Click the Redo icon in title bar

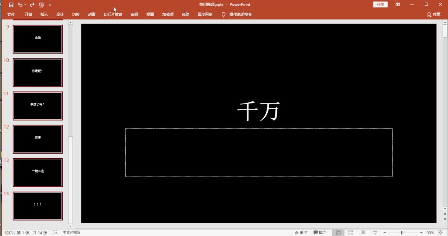[32, 5]
